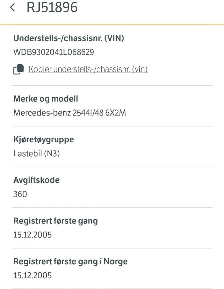This screenshot has height=289, width=224.
Task: Tap the divider line below Lastebil (N3)
Action: 112,167
